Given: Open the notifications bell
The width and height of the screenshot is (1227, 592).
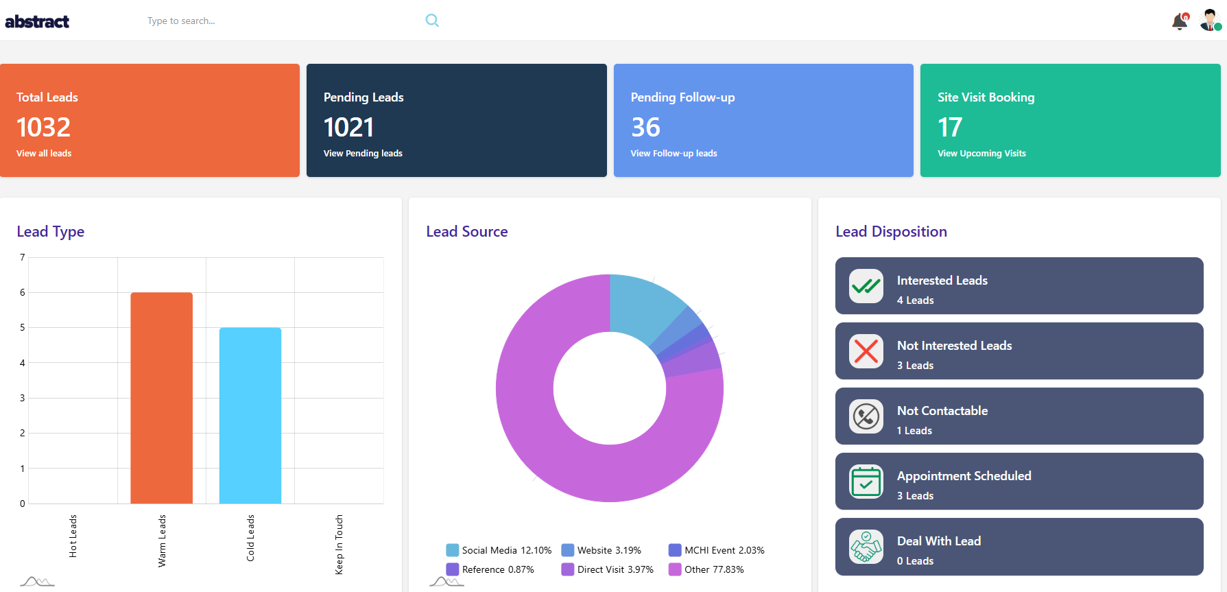Looking at the screenshot, I should click(x=1180, y=21).
